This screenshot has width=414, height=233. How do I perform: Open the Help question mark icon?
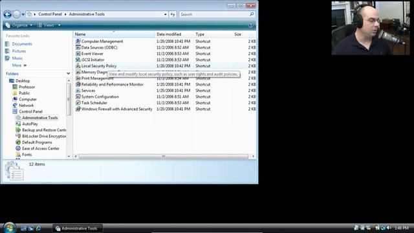(250, 25)
